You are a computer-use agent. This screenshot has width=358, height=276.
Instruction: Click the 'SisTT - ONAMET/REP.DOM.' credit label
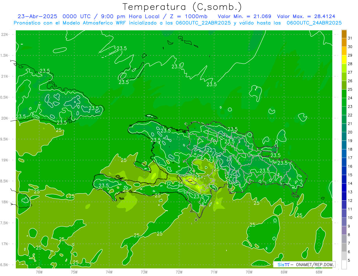(x=304, y=264)
